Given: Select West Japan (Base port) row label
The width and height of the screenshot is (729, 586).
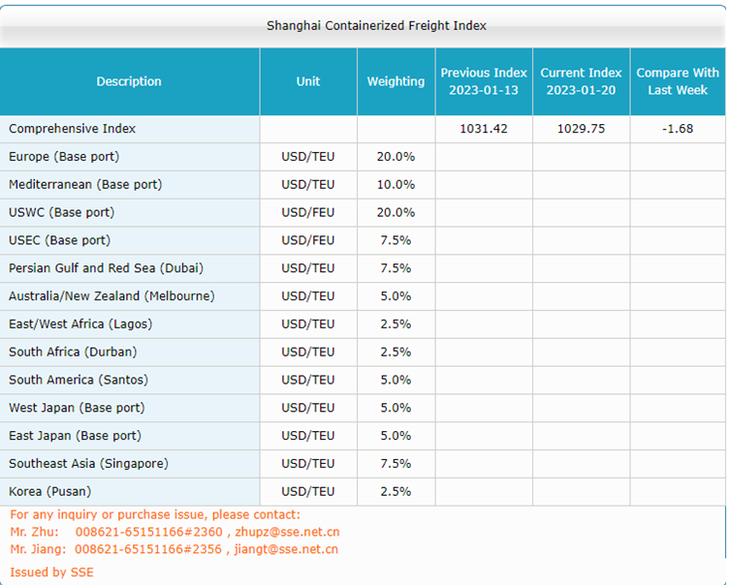Looking at the screenshot, I should point(77,408).
